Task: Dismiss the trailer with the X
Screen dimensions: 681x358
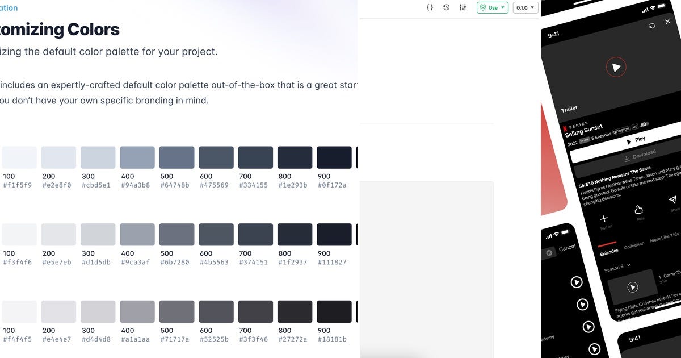Action: click(667, 22)
